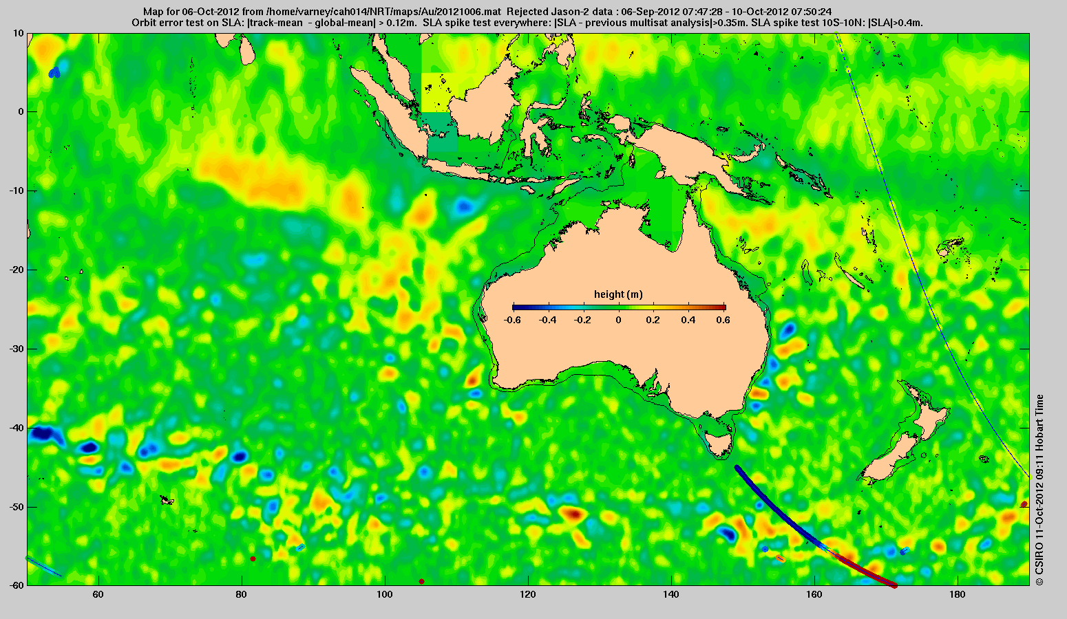Click the "Rejected Jason-2 data" title text
1067x619 pixels.
coord(559,12)
